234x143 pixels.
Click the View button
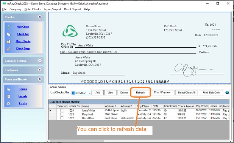point(110,93)
